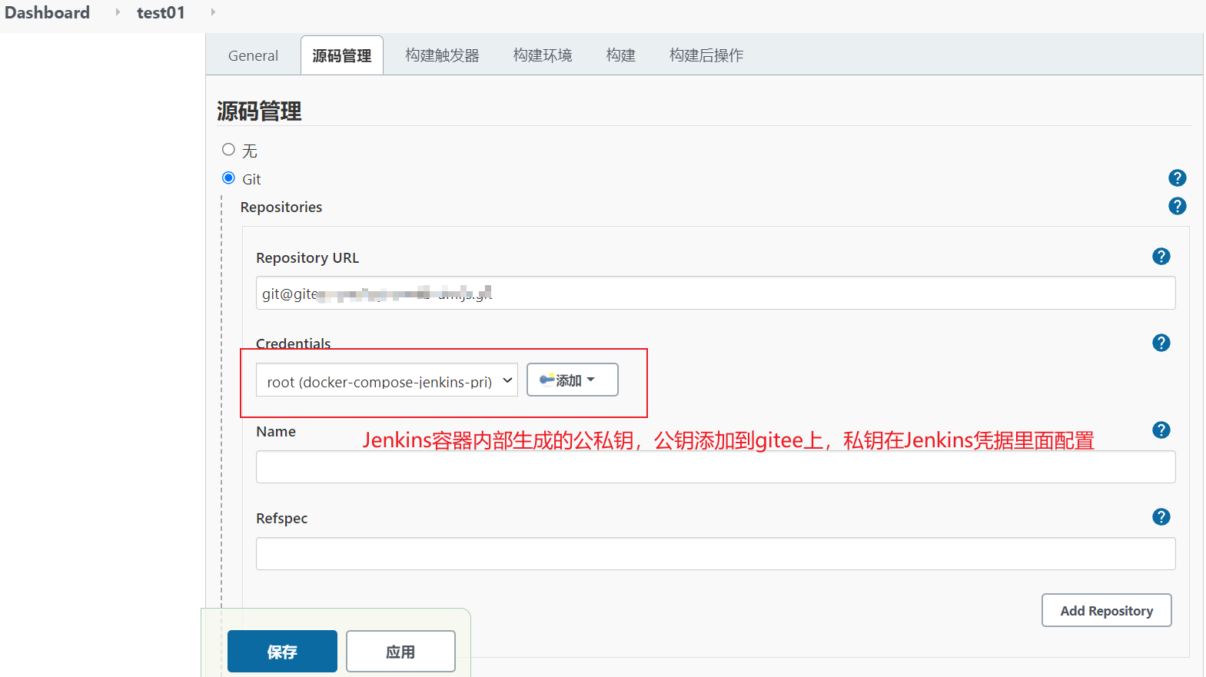Switch to the 构建触发器 tab
The height and width of the screenshot is (677, 1206).
coord(442,55)
